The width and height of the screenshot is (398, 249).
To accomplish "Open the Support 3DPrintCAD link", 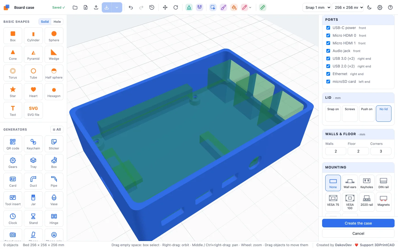I will 377,245.
